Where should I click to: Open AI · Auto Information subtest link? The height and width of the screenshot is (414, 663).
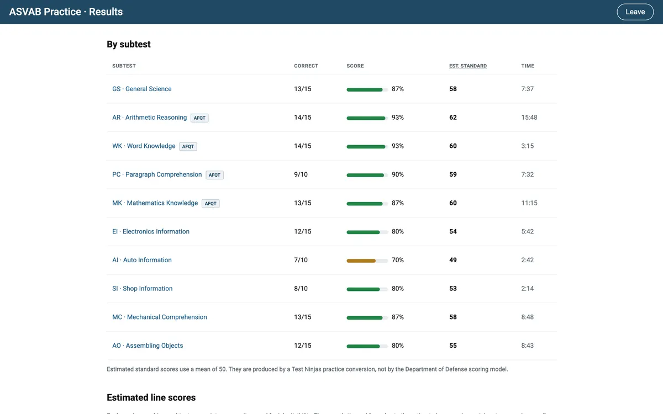tap(142, 260)
